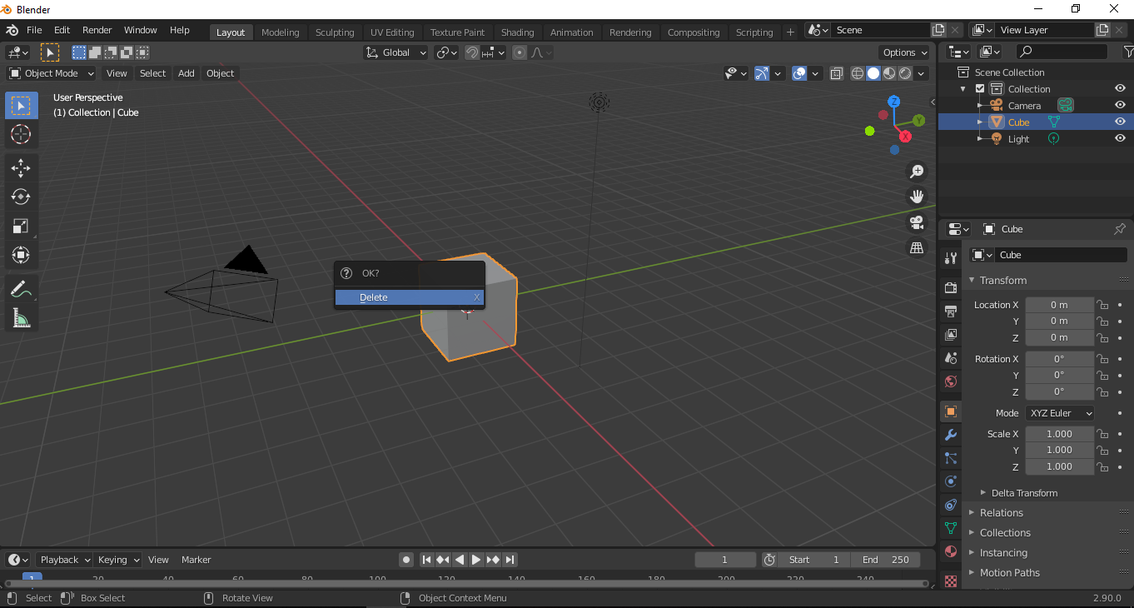Choose the Measure tool
Image resolution: width=1134 pixels, height=608 pixels.
pyautogui.click(x=21, y=317)
